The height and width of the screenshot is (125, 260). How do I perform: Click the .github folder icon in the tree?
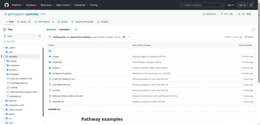coord(6,48)
